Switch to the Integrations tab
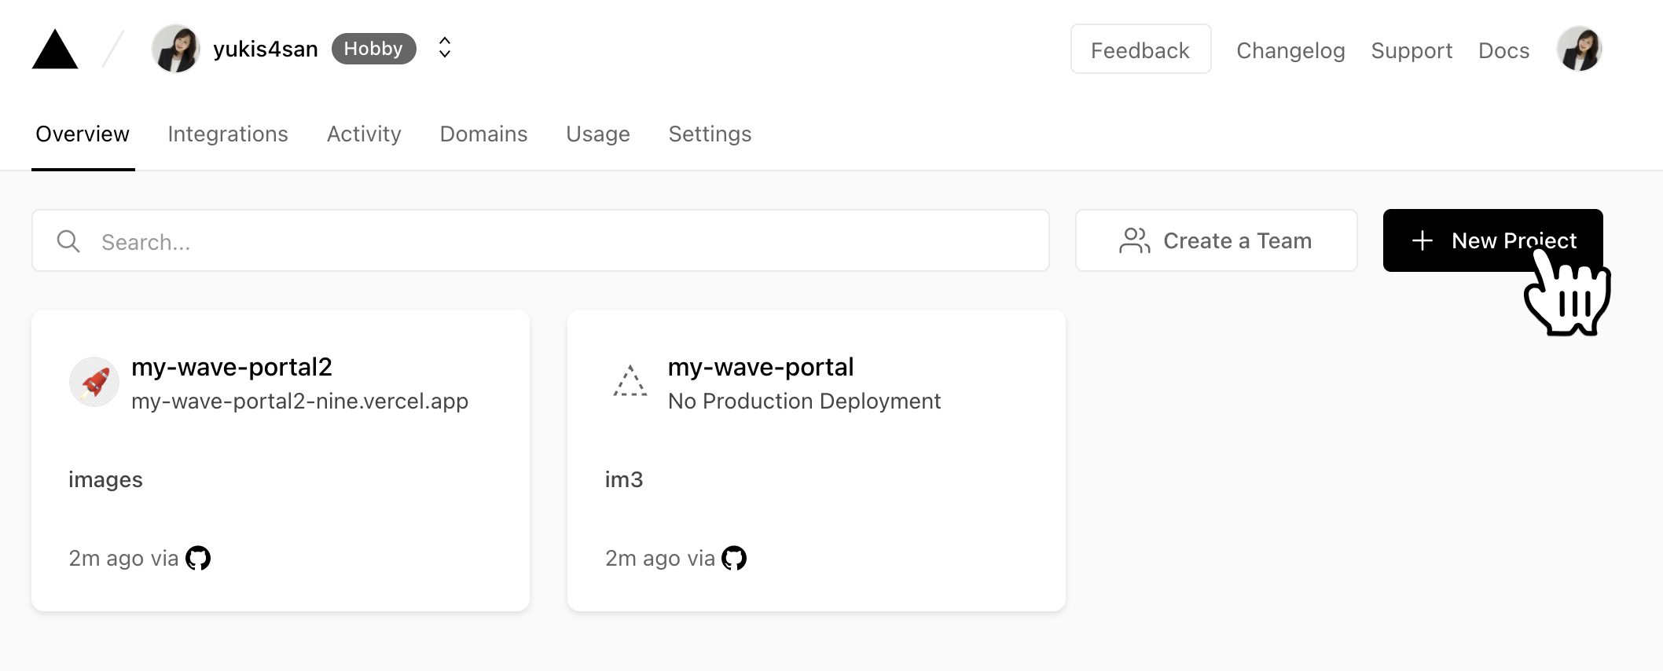The image size is (1663, 671). (228, 134)
